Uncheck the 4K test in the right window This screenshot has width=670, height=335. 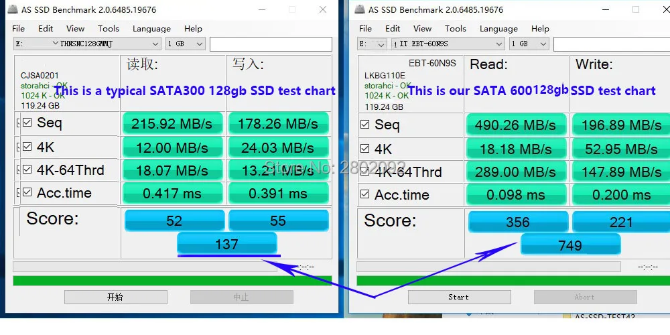(x=365, y=149)
